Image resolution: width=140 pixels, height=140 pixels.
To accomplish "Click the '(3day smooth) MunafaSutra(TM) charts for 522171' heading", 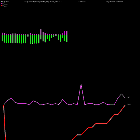I will point(44,2).
